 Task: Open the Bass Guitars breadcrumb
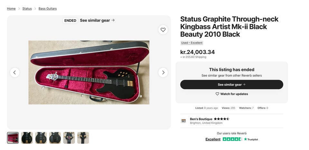click(48, 8)
